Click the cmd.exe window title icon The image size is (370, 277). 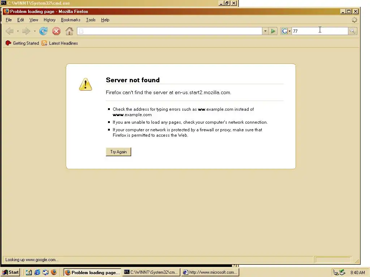4,3
